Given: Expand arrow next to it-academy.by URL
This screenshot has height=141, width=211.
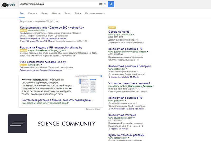Looking at the screenshot, I should (x=153, y=86).
